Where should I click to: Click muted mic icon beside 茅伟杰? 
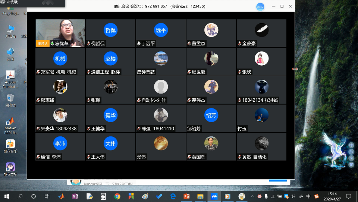pyautogui.click(x=189, y=100)
